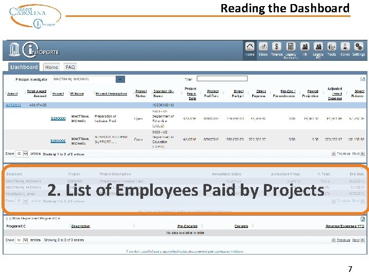Sort by Payroll Projection column
Image resolution: width=369 pixels, height=276 pixels.
tap(310, 94)
